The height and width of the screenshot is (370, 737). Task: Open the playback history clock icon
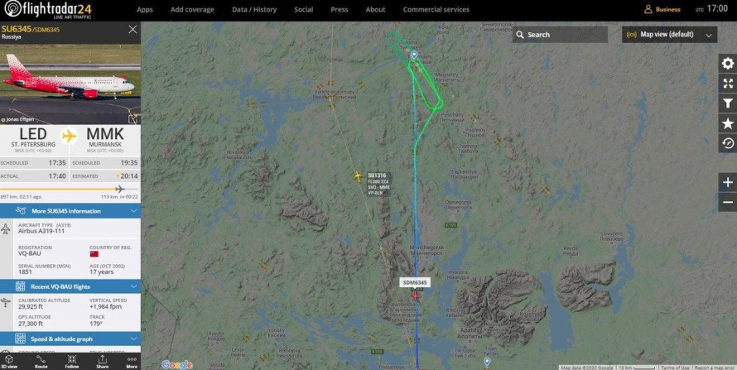coord(728,144)
